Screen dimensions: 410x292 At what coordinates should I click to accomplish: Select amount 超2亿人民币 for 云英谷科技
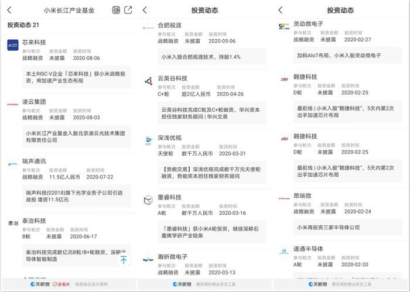click(x=196, y=94)
